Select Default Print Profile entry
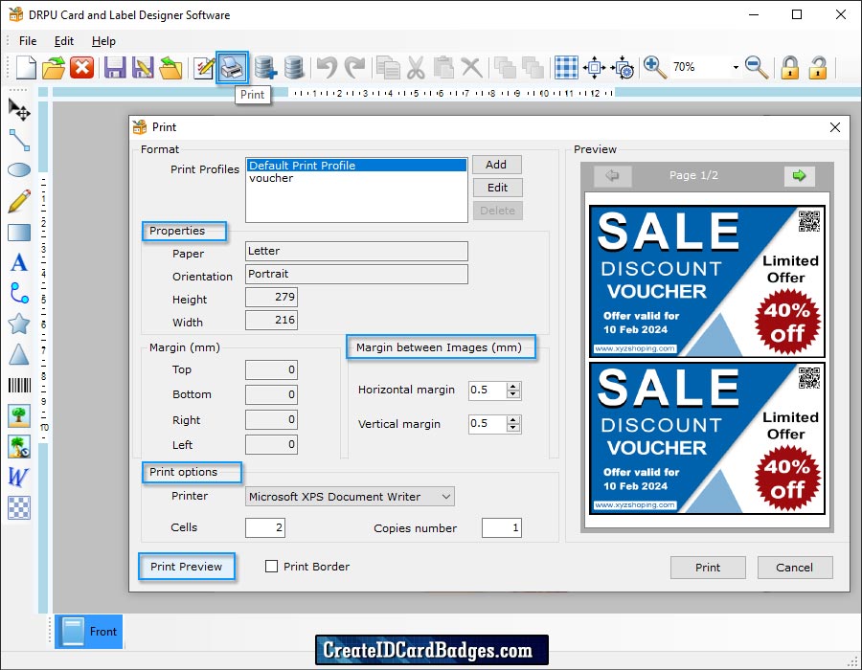The width and height of the screenshot is (862, 670). click(x=356, y=166)
